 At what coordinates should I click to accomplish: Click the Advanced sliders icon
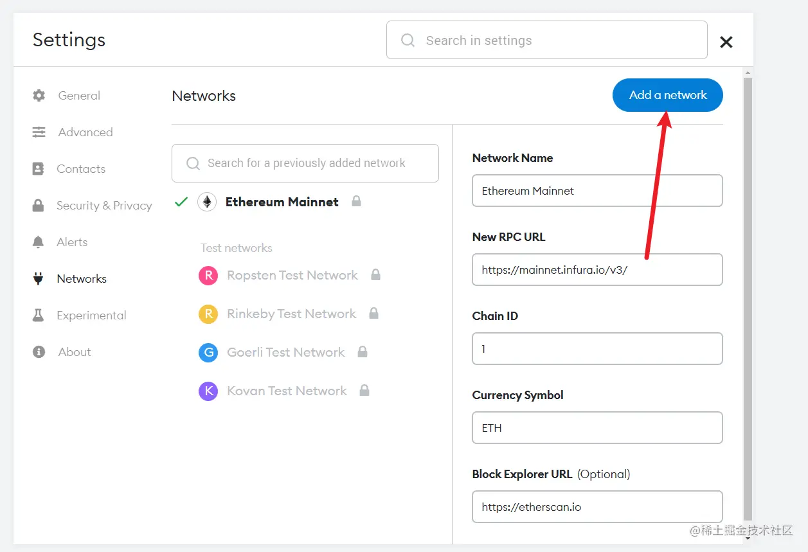tap(39, 132)
